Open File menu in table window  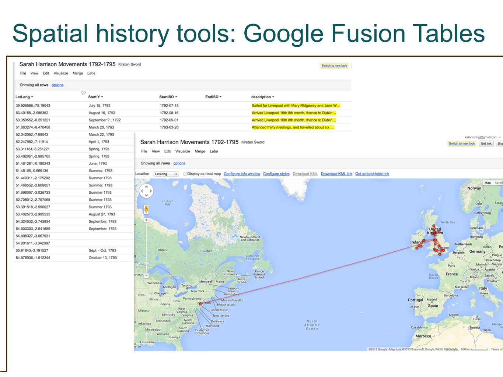coord(23,73)
